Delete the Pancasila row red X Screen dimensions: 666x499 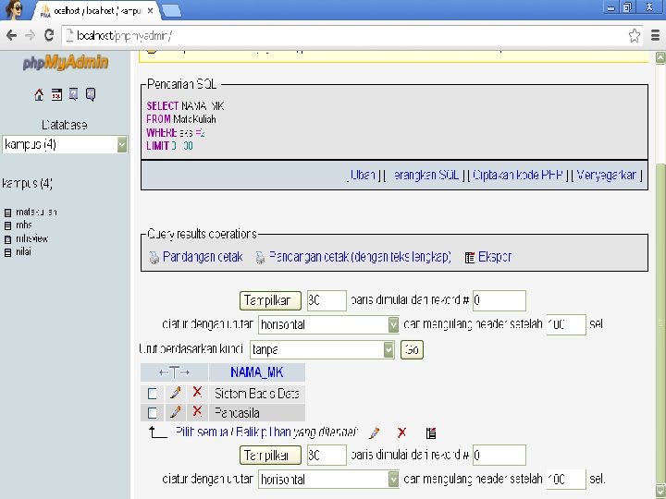[197, 410]
